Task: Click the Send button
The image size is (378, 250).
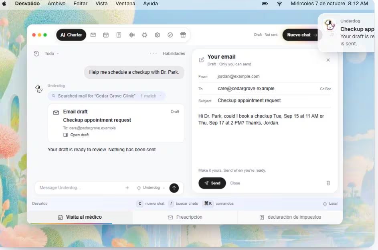Action: tap(212, 183)
